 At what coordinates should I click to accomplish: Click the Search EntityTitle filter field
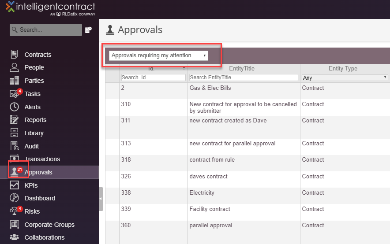tap(244, 78)
